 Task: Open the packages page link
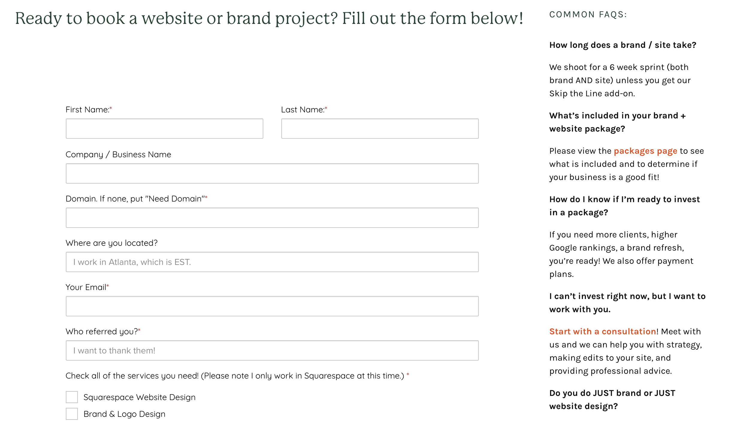click(645, 151)
